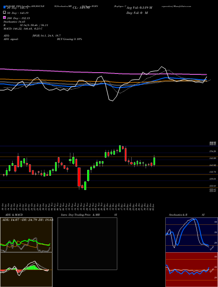Click the magenta 200 Day legend swatch
This screenshot has height=287, width=218.
[4, 17]
